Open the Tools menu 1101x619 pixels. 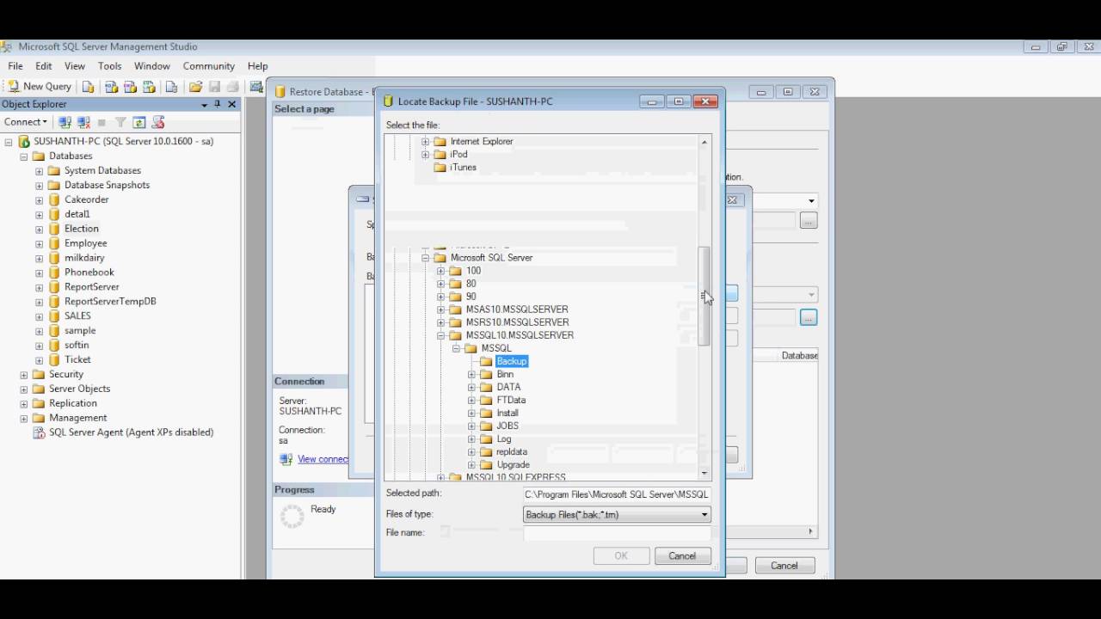110,66
